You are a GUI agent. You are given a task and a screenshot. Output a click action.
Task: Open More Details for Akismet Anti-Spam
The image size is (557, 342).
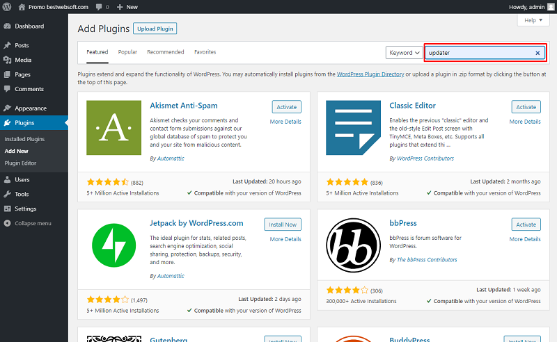[285, 122]
